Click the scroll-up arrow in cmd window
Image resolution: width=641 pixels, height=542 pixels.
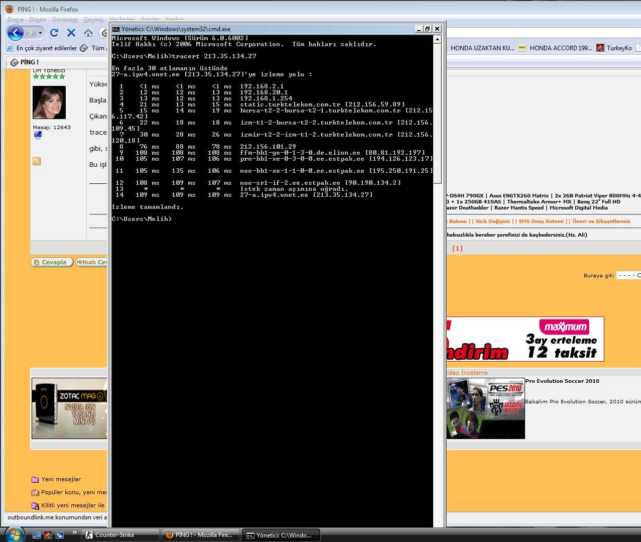click(x=437, y=39)
